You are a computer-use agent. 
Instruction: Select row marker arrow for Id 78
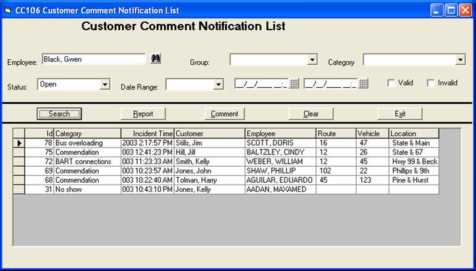click(19, 143)
